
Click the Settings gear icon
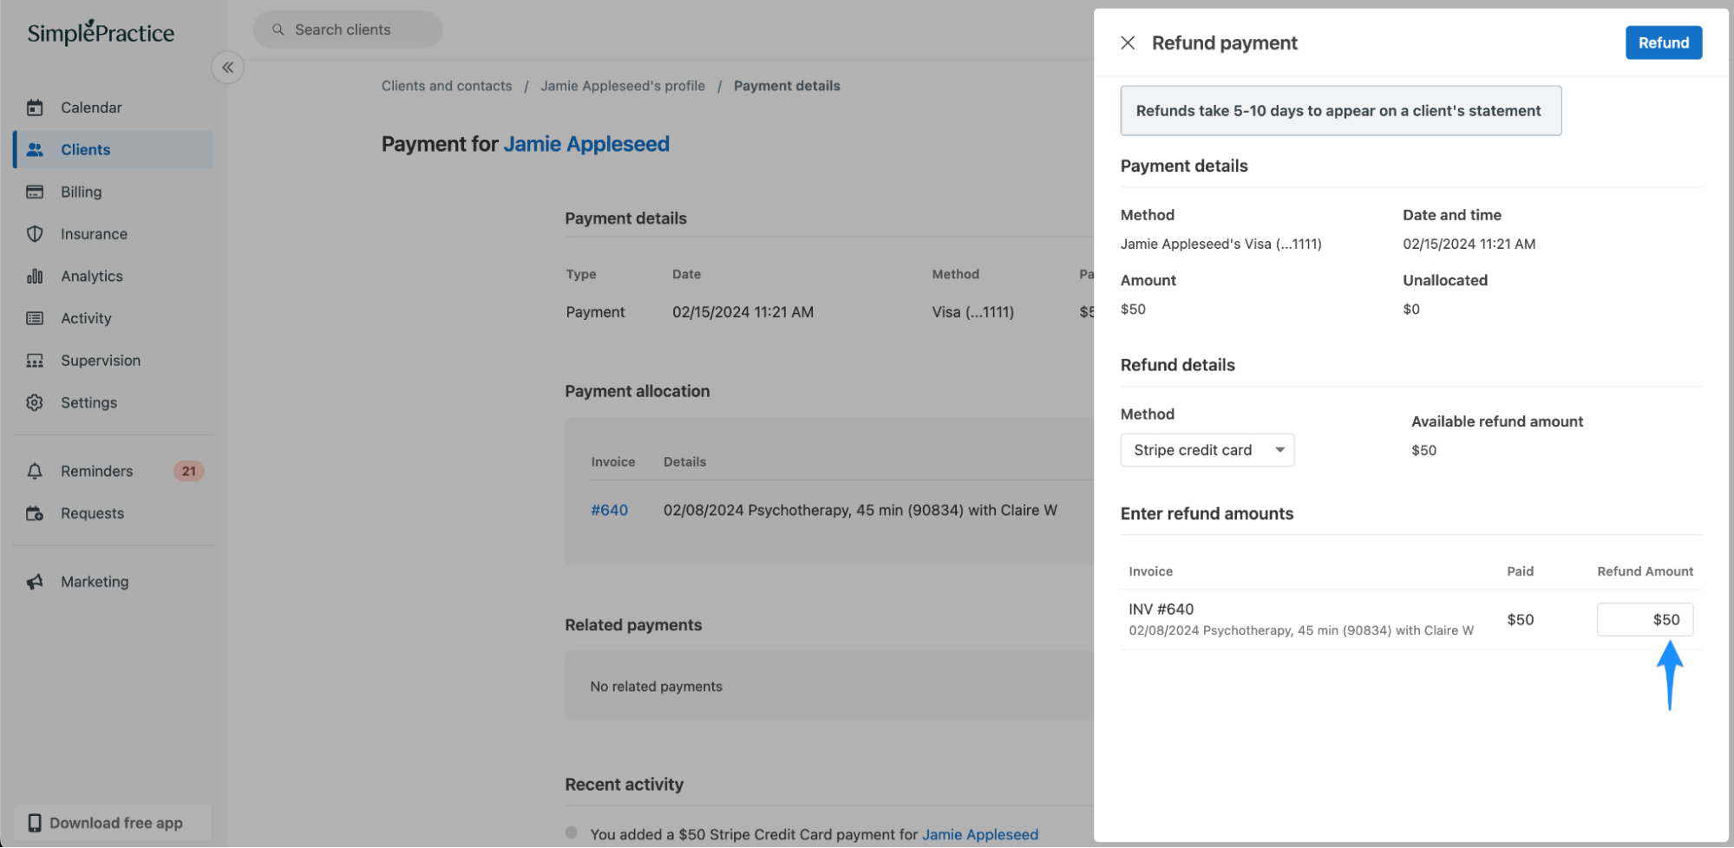tap(35, 402)
